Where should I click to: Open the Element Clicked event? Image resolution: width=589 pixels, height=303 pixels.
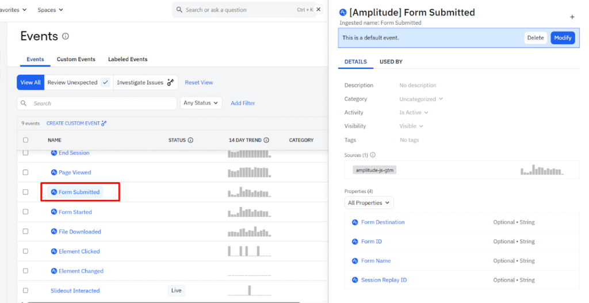pos(79,251)
